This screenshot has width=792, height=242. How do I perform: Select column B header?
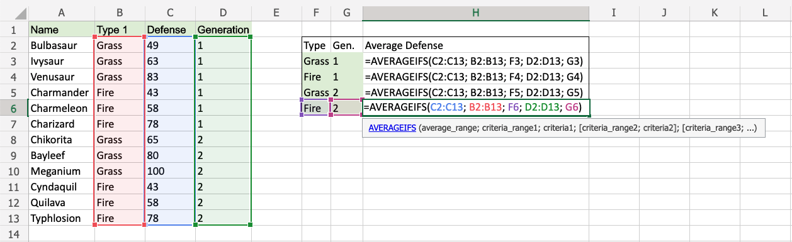[120, 12]
